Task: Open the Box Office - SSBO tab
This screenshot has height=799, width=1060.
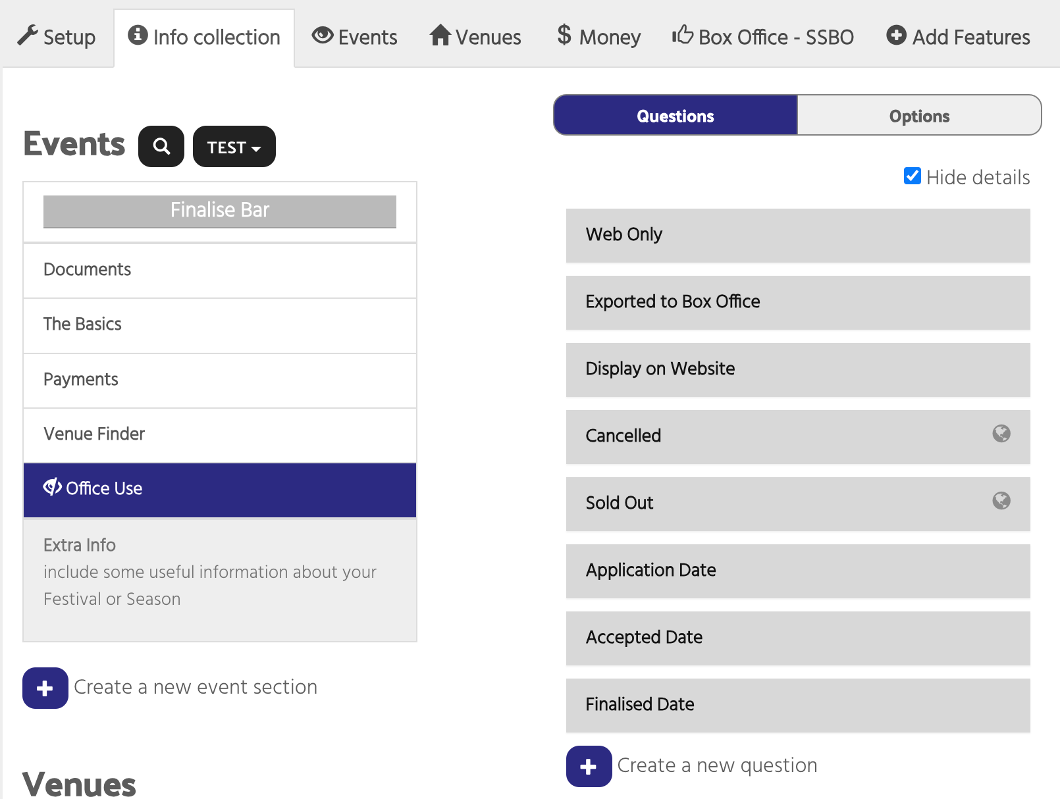Action: pyautogui.click(x=763, y=37)
